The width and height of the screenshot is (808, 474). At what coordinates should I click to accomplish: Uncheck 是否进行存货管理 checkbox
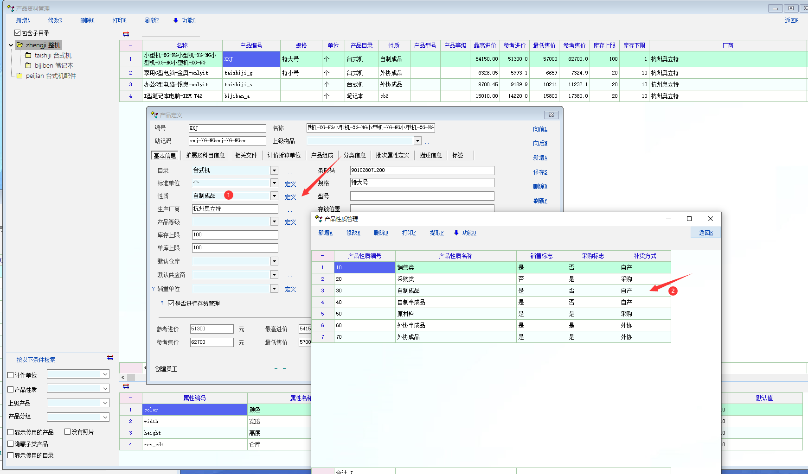pos(171,303)
